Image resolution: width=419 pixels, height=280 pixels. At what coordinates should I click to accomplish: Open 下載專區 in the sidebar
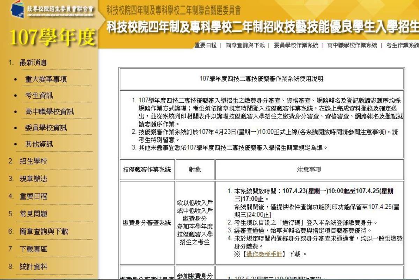coord(34,249)
